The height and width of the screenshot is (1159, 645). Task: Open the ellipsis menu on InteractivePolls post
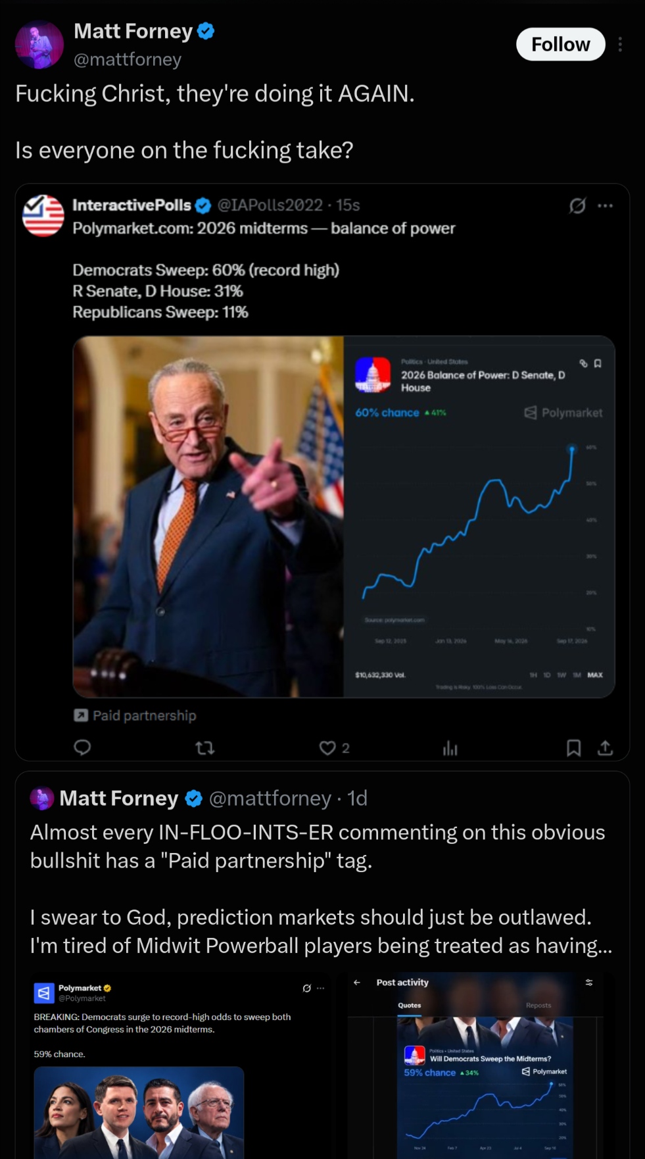606,206
